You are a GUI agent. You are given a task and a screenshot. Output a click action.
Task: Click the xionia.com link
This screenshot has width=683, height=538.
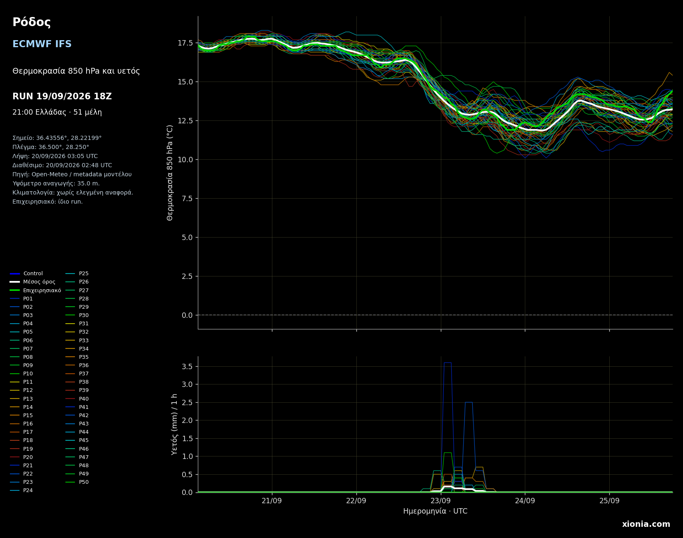click(x=646, y=524)
